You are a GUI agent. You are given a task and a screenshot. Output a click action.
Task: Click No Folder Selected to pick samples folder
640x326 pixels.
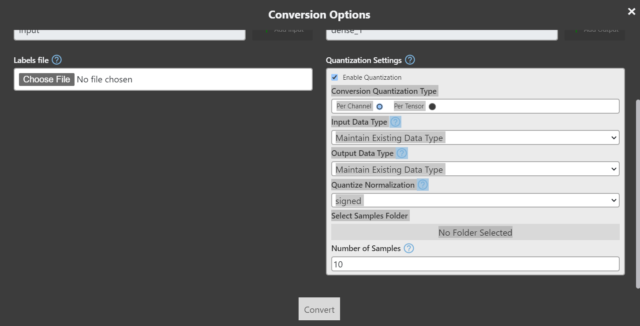475,232
